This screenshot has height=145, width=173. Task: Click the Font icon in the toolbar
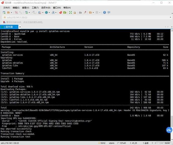click(53, 12)
